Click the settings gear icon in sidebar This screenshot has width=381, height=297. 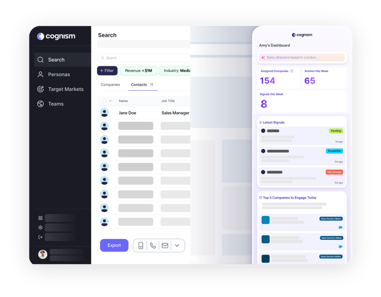(40, 227)
